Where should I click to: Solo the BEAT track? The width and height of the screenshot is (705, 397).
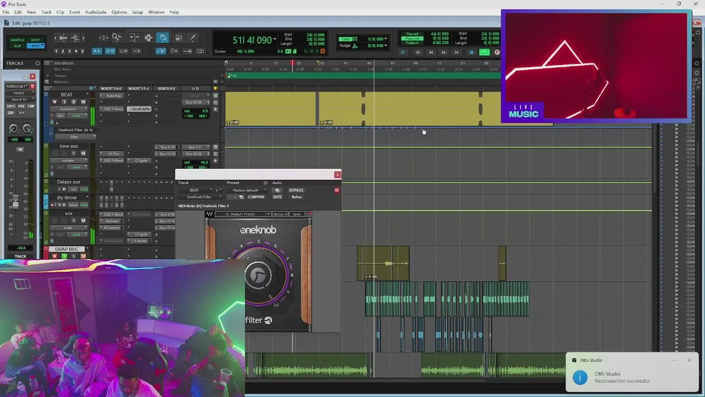pyautogui.click(x=73, y=102)
